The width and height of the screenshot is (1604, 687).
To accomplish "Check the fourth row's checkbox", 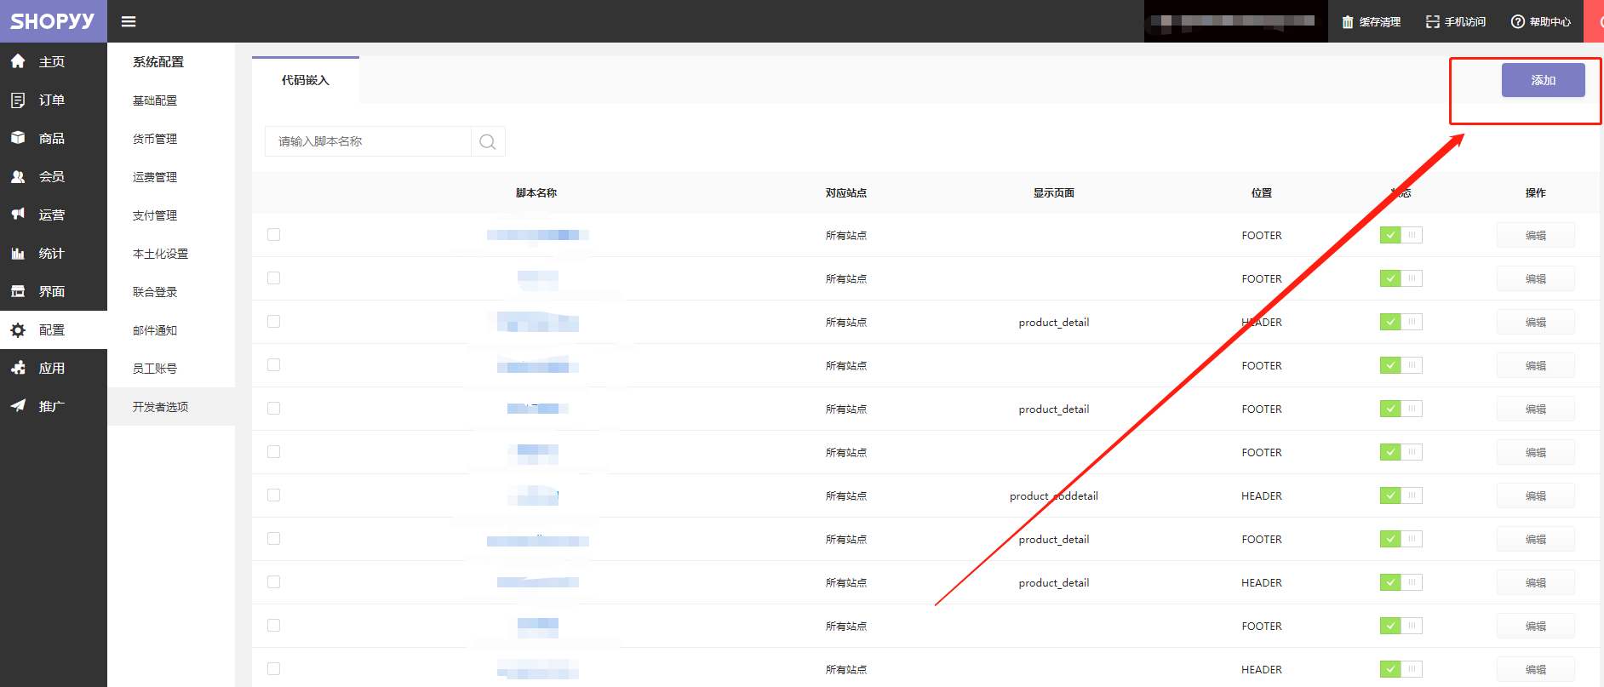I will (x=273, y=364).
